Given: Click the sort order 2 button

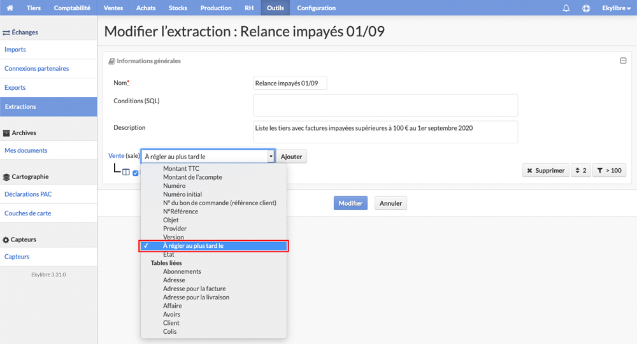Looking at the screenshot, I should coord(581,171).
